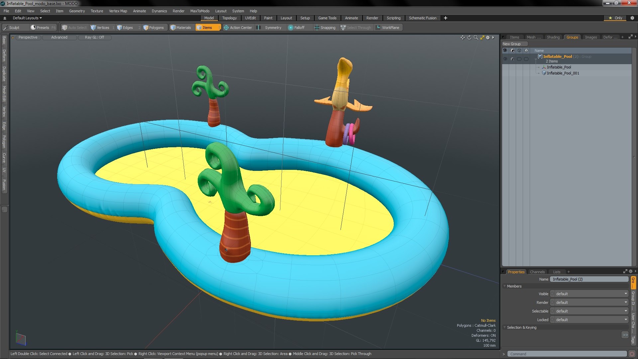
Task: Click into the Command input field
Action: (x=567, y=354)
